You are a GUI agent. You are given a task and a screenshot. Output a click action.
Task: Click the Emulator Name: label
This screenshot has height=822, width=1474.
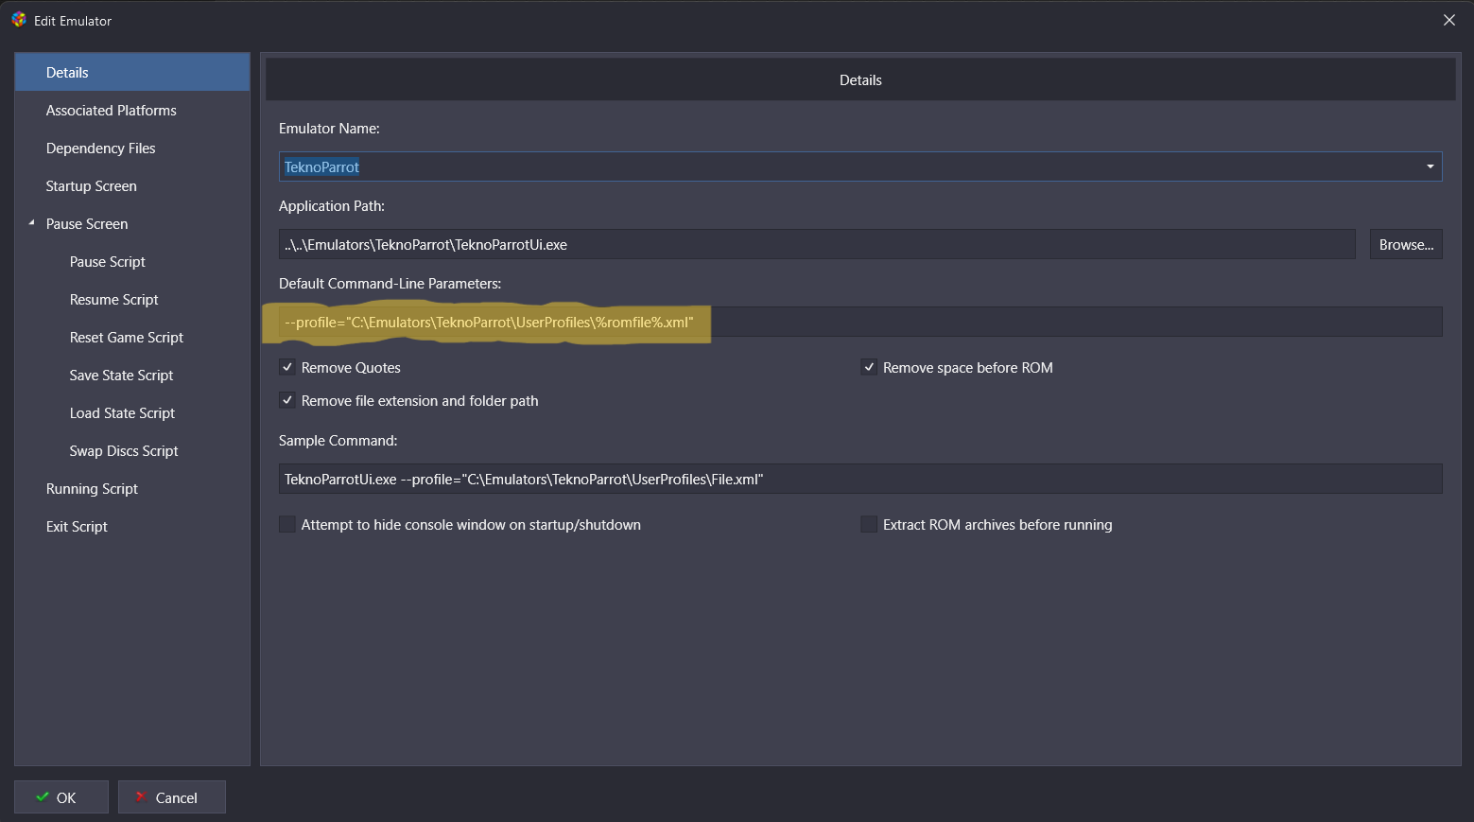[x=329, y=129]
